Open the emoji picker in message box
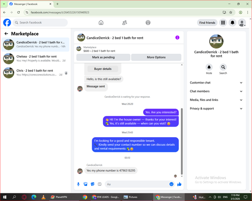 tap(171, 184)
